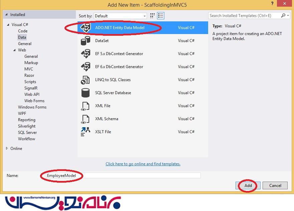Viewport: 294px width, 211px height.
Task: Click the SQL Server Database icon
Action: pyautogui.click(x=86, y=93)
